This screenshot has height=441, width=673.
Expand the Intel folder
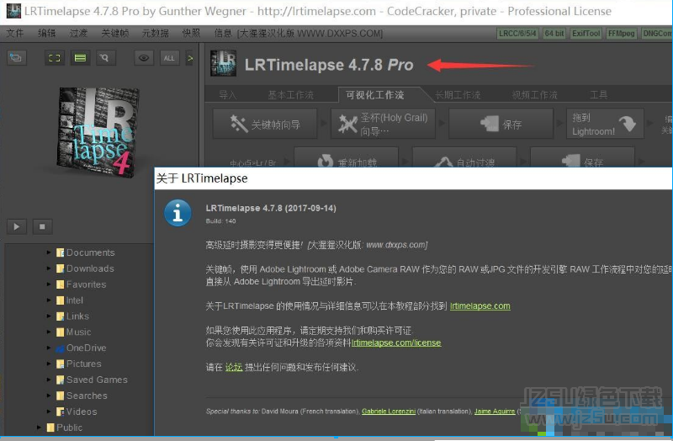pos(49,300)
